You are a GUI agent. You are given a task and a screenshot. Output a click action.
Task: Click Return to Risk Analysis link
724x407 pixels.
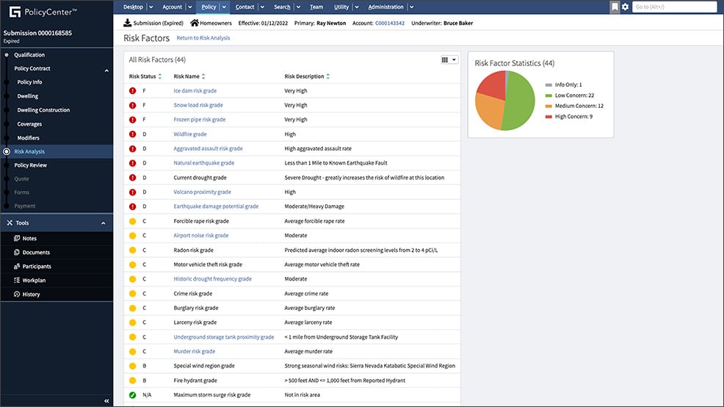pyautogui.click(x=203, y=38)
